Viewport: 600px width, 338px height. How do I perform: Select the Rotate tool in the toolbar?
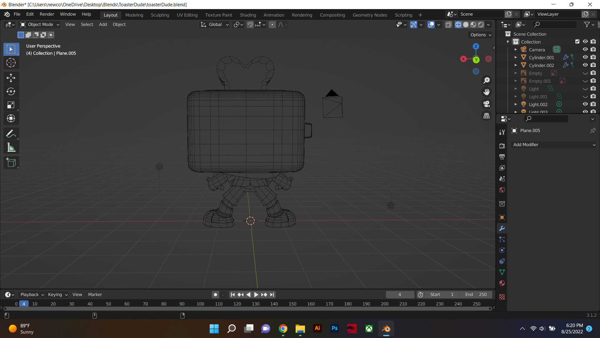point(11,91)
